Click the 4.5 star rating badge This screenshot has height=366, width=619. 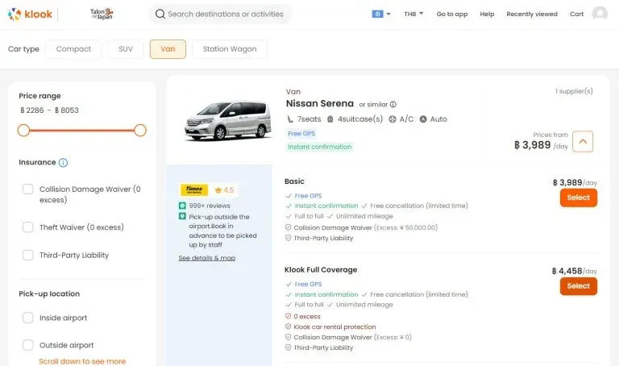click(x=224, y=190)
